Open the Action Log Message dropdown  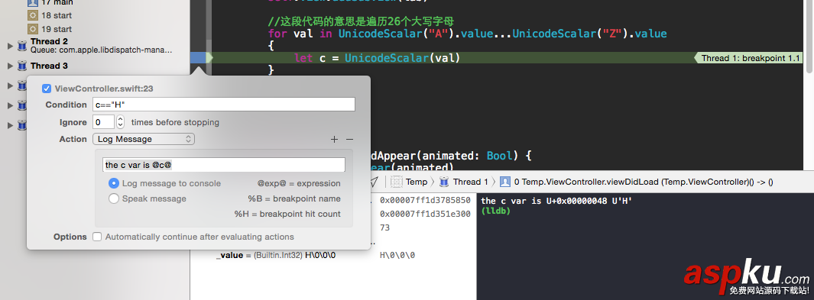pyautogui.click(x=144, y=139)
